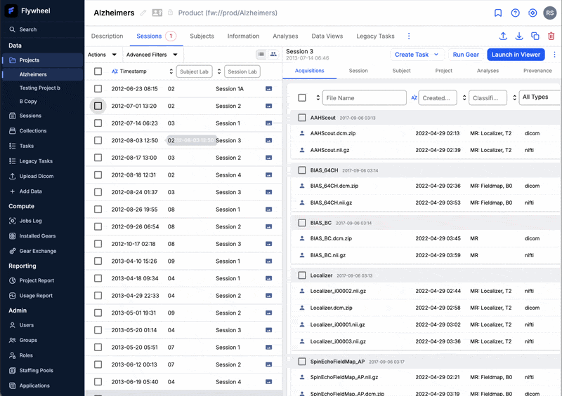Expand Advanced Filters dropdown
Image resolution: width=562 pixels, height=396 pixels.
(x=152, y=55)
